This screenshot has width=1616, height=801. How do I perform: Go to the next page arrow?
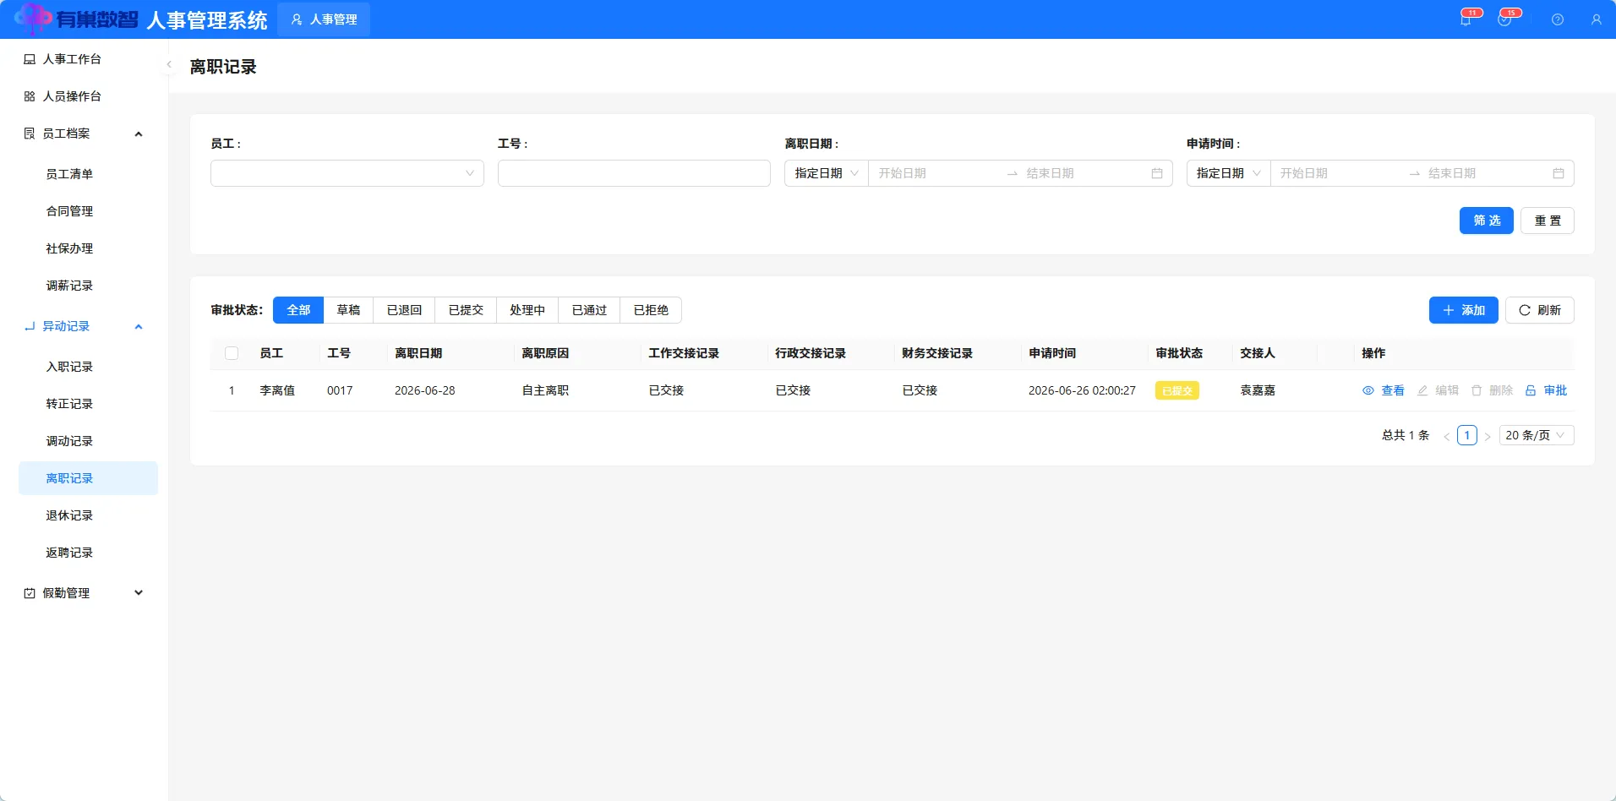[1488, 436]
